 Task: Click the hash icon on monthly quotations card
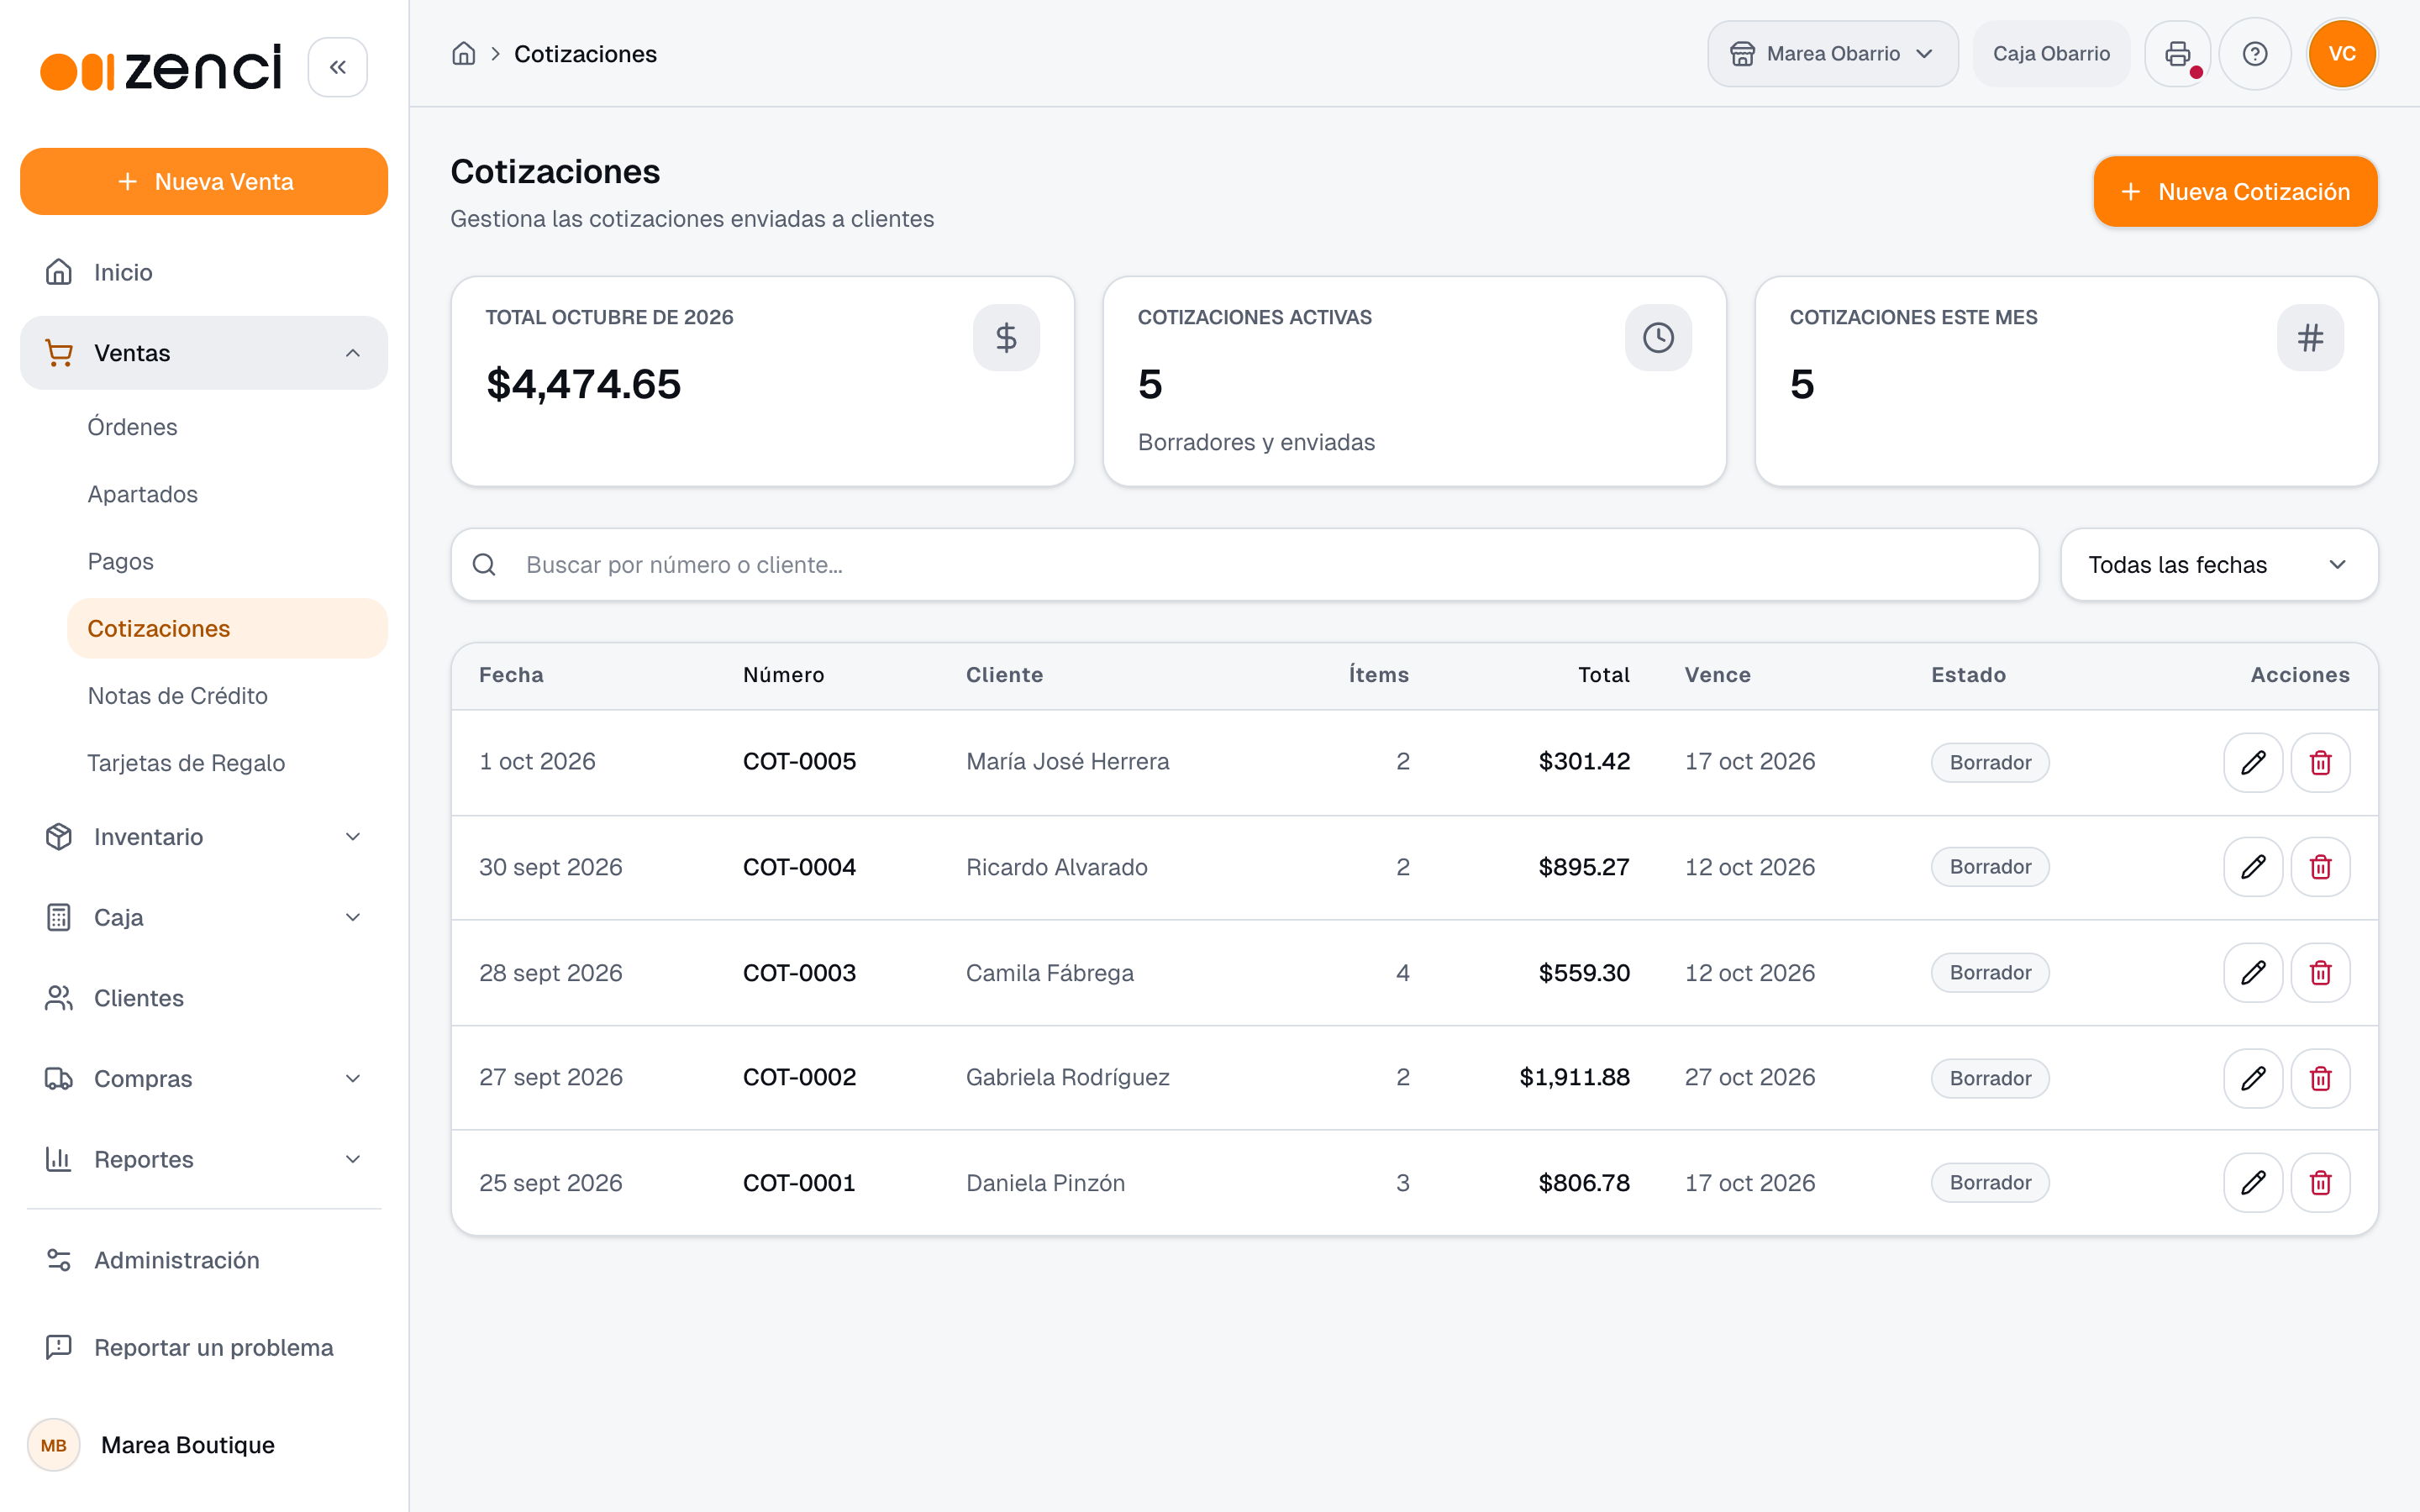pos(2310,338)
